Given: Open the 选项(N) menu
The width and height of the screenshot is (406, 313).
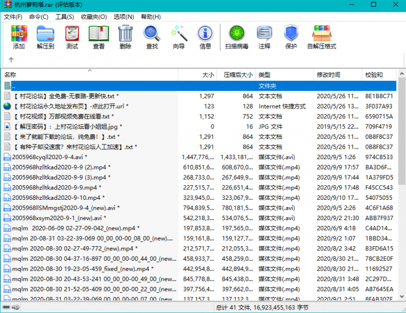Looking at the screenshot, I should click(x=124, y=17).
